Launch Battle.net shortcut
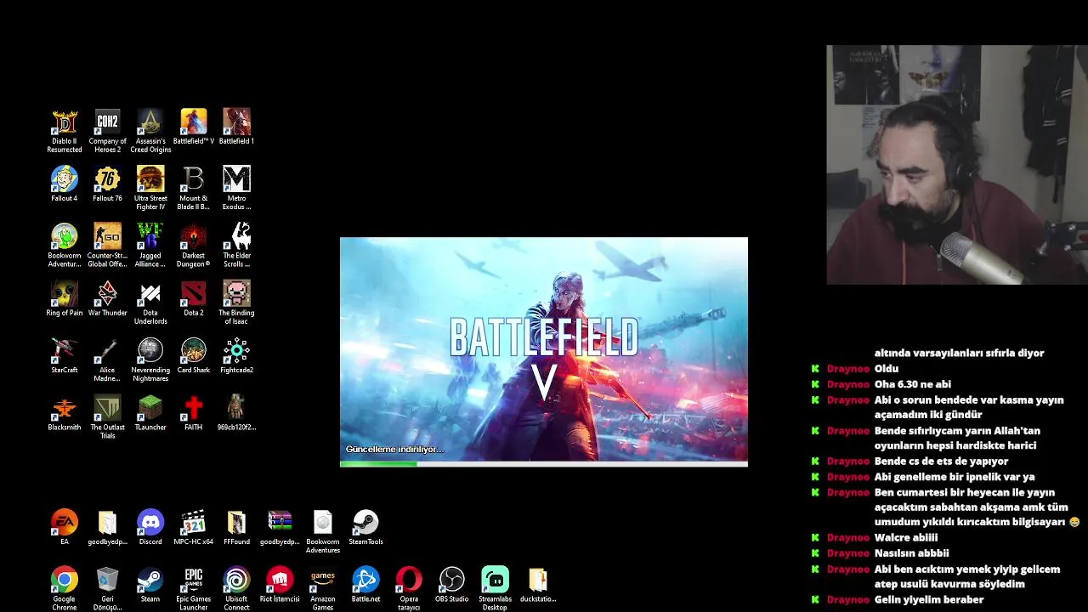Image resolution: width=1088 pixels, height=612 pixels. (x=365, y=584)
